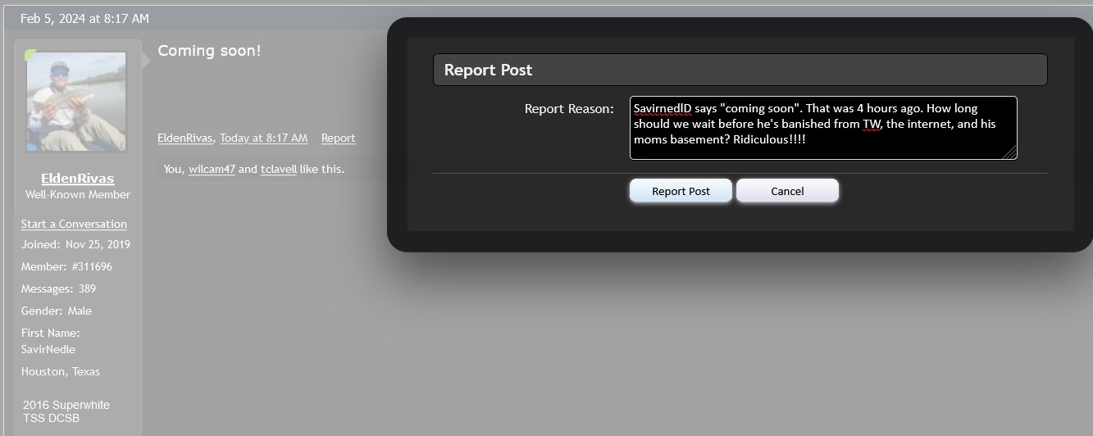Click 'Gender: Male' text
1093x436 pixels.
[x=57, y=311]
